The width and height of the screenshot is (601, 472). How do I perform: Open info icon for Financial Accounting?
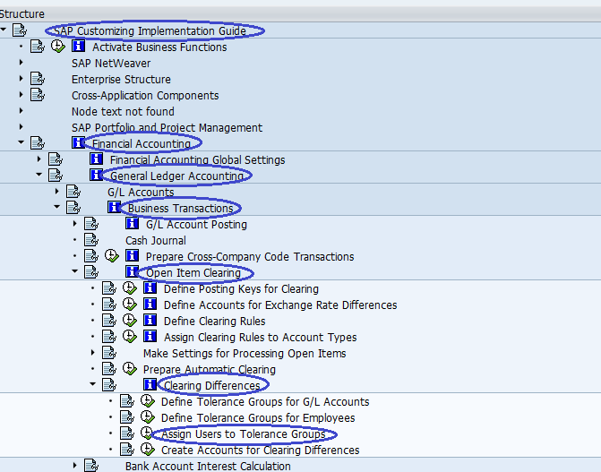pyautogui.click(x=77, y=142)
